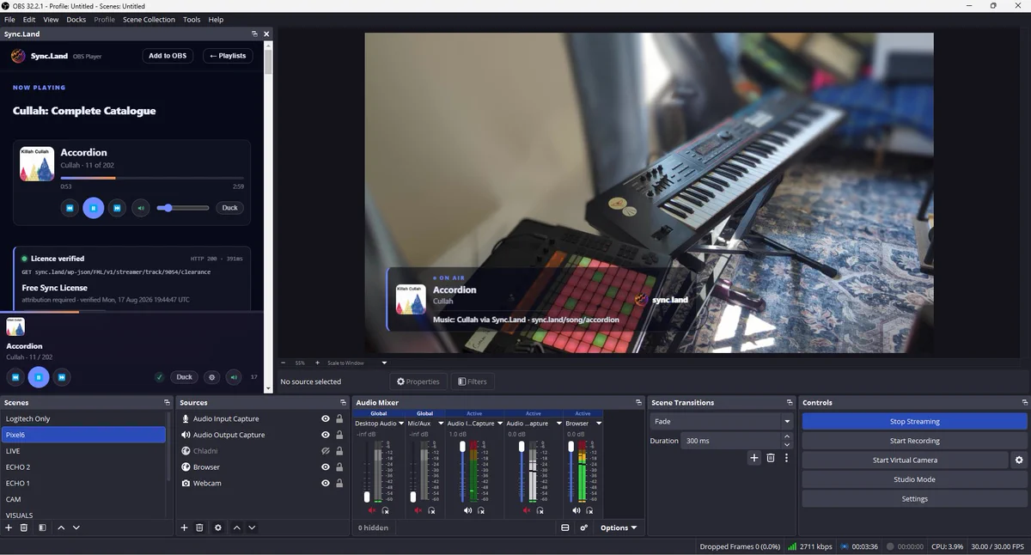
Task: Open gear settings in bottom mini player
Action: tap(212, 377)
